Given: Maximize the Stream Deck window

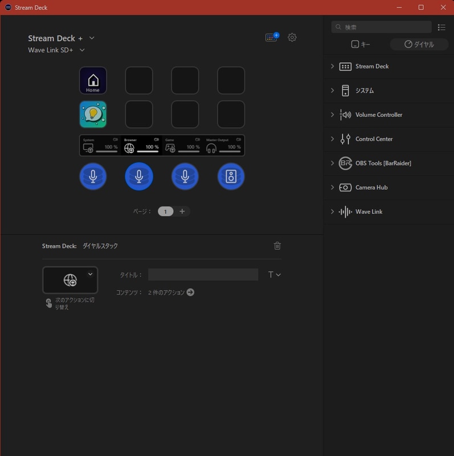Looking at the screenshot, I should (x=421, y=7).
